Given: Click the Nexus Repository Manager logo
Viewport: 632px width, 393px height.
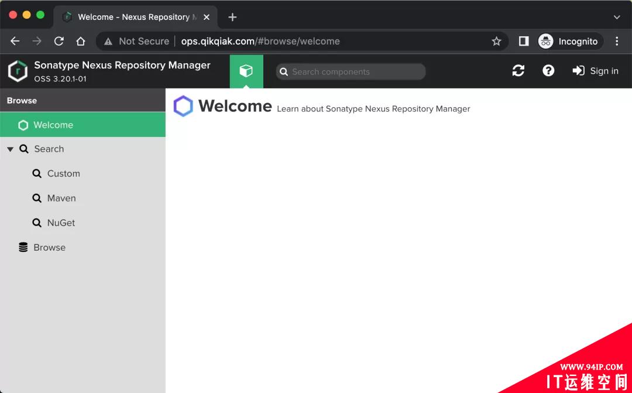Looking at the screenshot, I should tap(18, 71).
